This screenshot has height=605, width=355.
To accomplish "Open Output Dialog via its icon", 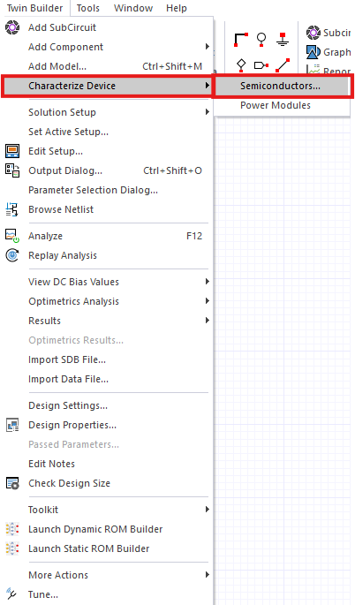I will [x=12, y=170].
